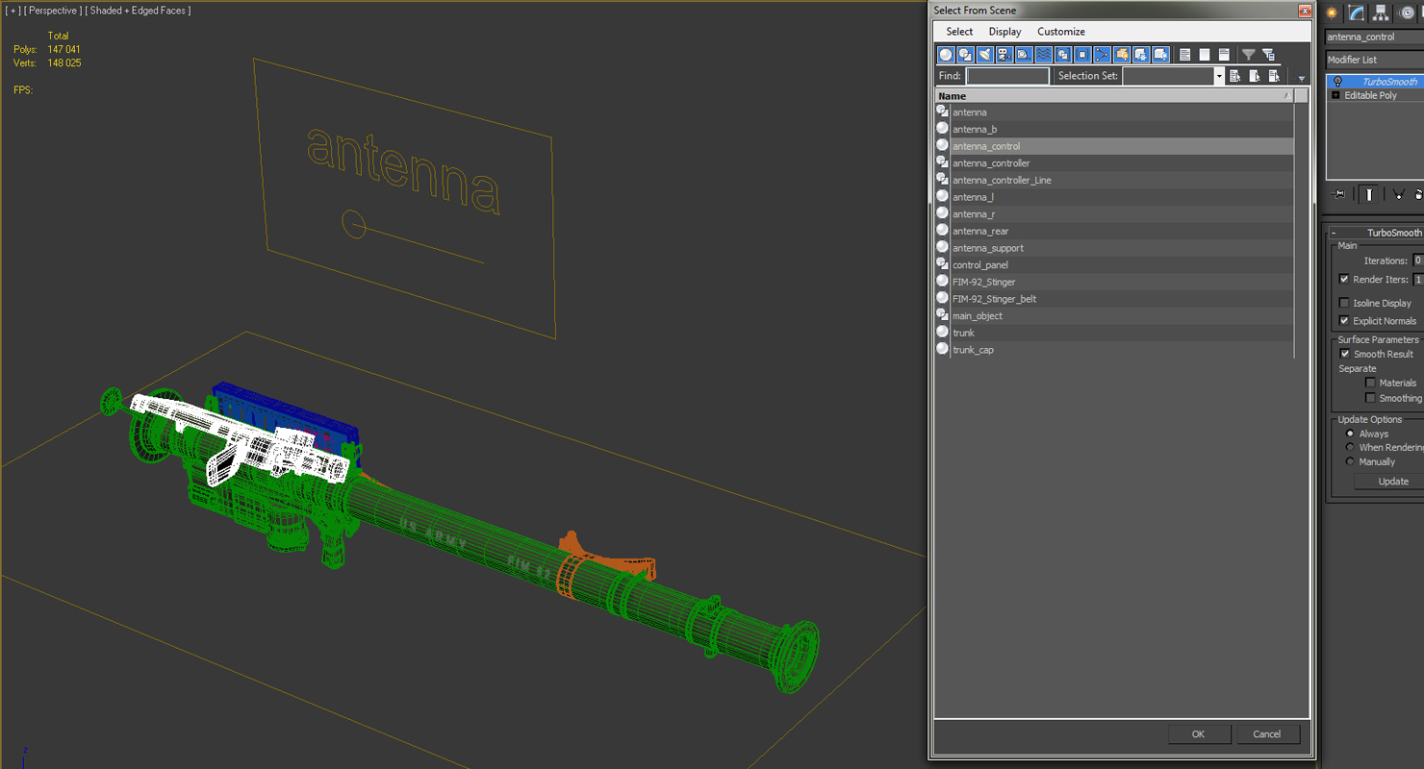Select Manually update option
Viewport: 1424px width, 769px height.
[x=1350, y=462]
